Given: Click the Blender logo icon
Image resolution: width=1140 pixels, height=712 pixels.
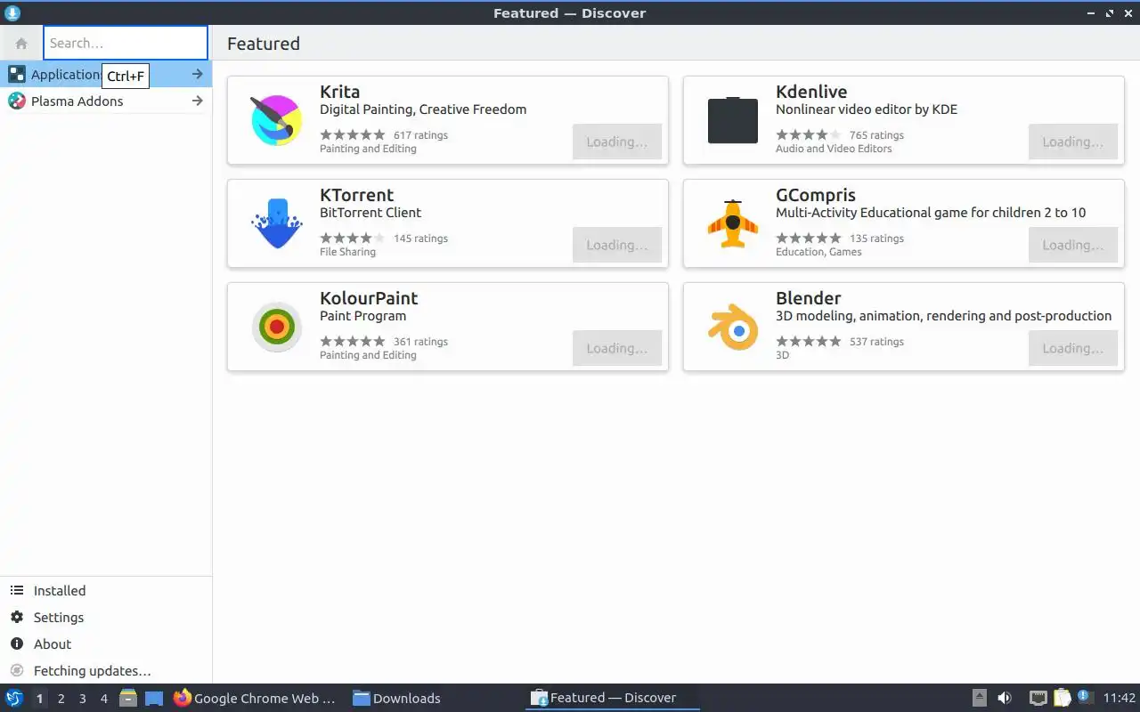Looking at the screenshot, I should [733, 327].
